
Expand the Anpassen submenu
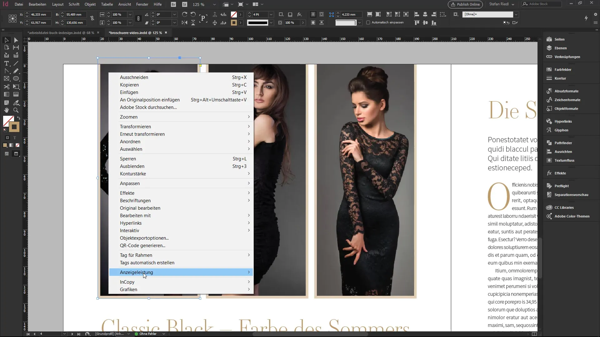click(x=181, y=183)
